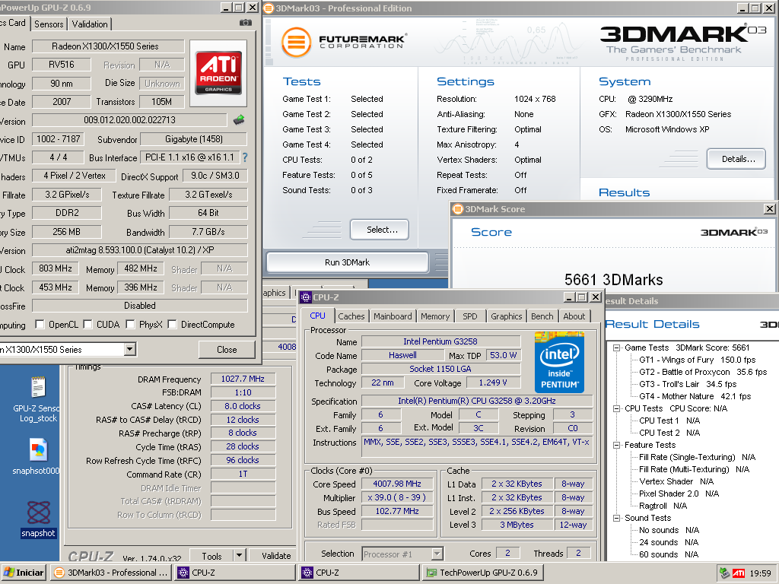Select GT1 - Wings of Fury result row
The height and width of the screenshot is (584, 779).
point(697,360)
